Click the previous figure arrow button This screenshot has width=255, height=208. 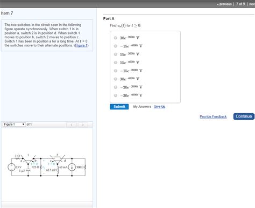pyautogui.click(x=72, y=124)
